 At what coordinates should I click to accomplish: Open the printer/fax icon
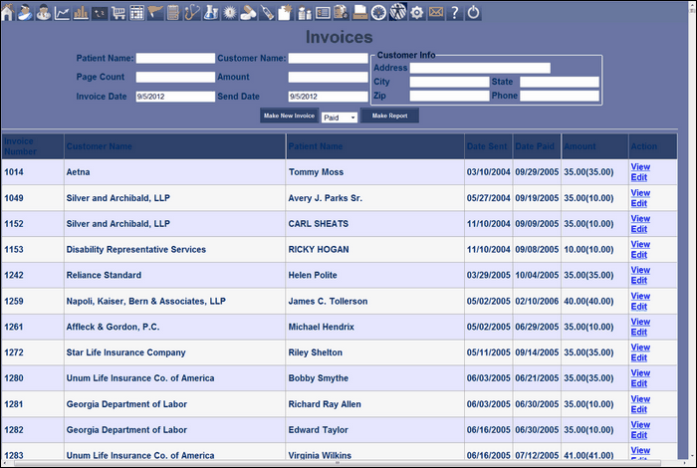click(x=359, y=12)
